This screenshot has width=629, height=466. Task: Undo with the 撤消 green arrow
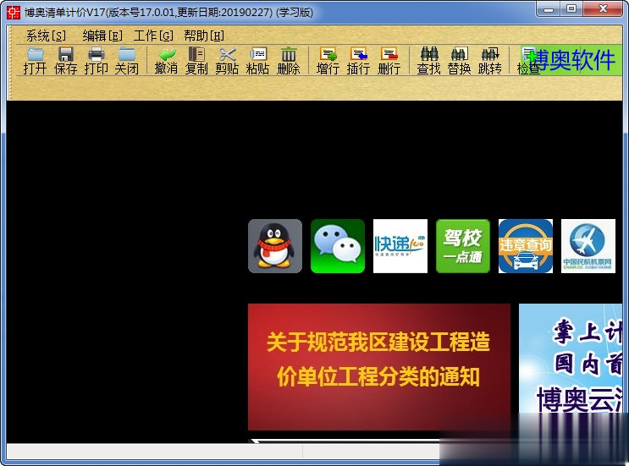coord(166,61)
